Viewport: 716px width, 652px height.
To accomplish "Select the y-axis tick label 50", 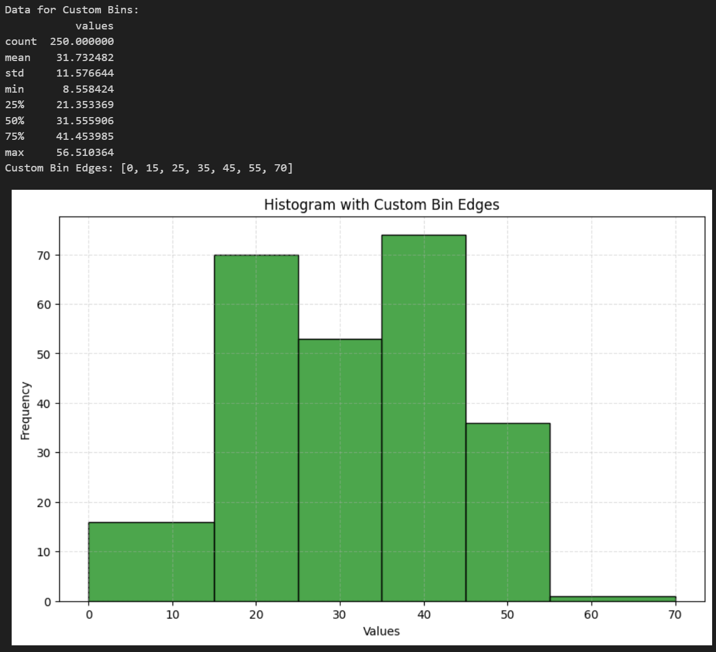I will click(44, 353).
